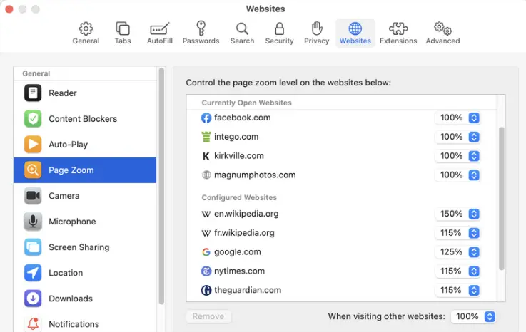Select the Security tab icon
This screenshot has width=526, height=332.
(x=279, y=33)
